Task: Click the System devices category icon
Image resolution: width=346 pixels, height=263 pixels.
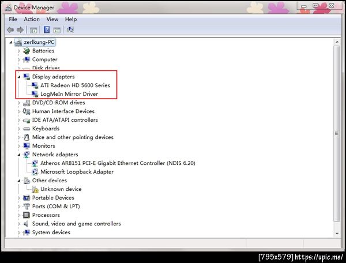Action: point(27,232)
